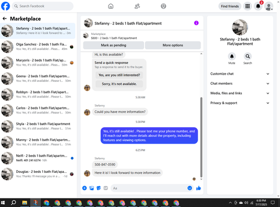Click More options button
The width and height of the screenshot is (280, 207).
[172, 45]
